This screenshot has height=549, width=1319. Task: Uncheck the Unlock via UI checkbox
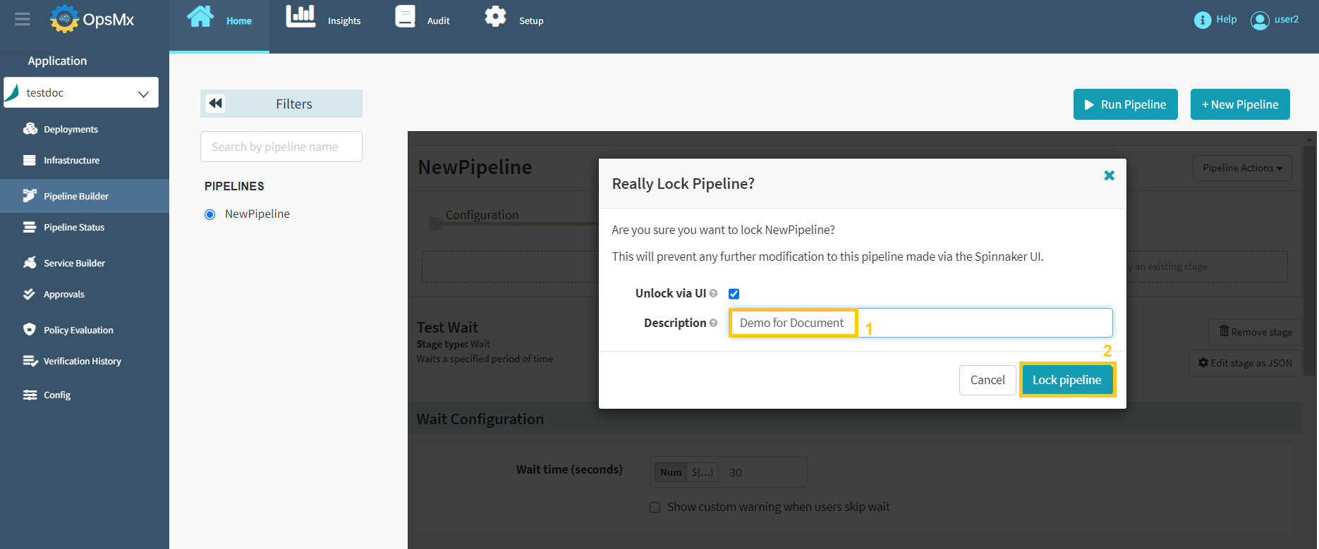click(x=734, y=293)
